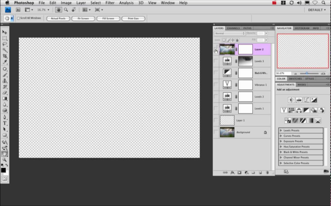Open the DEFAULT workspace dropdown
Viewport: 331px width, 206px height.
(x=317, y=10)
